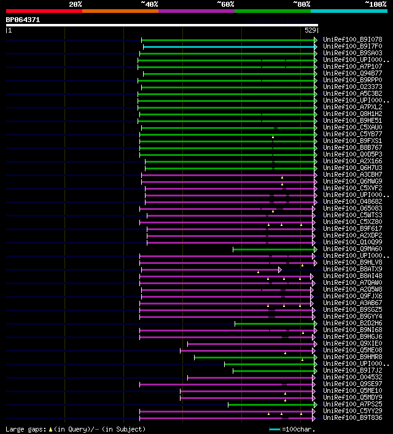Click the UniRef100_B8ATX9 label
The width and height of the screenshot is (393, 434).
click(352, 269)
